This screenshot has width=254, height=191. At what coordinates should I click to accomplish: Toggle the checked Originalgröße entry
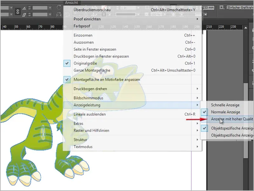[132, 63]
